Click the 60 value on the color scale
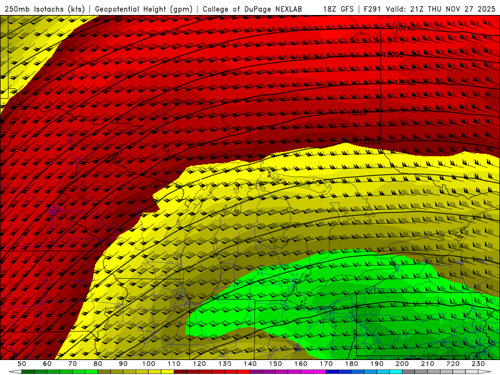Image resolution: width=500 pixels, height=375 pixels. tap(47, 364)
